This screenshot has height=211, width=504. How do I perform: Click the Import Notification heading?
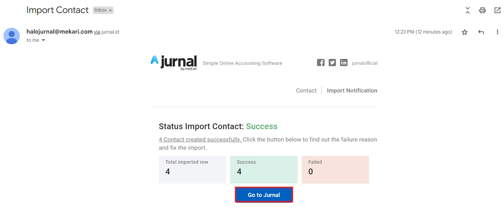click(x=352, y=90)
